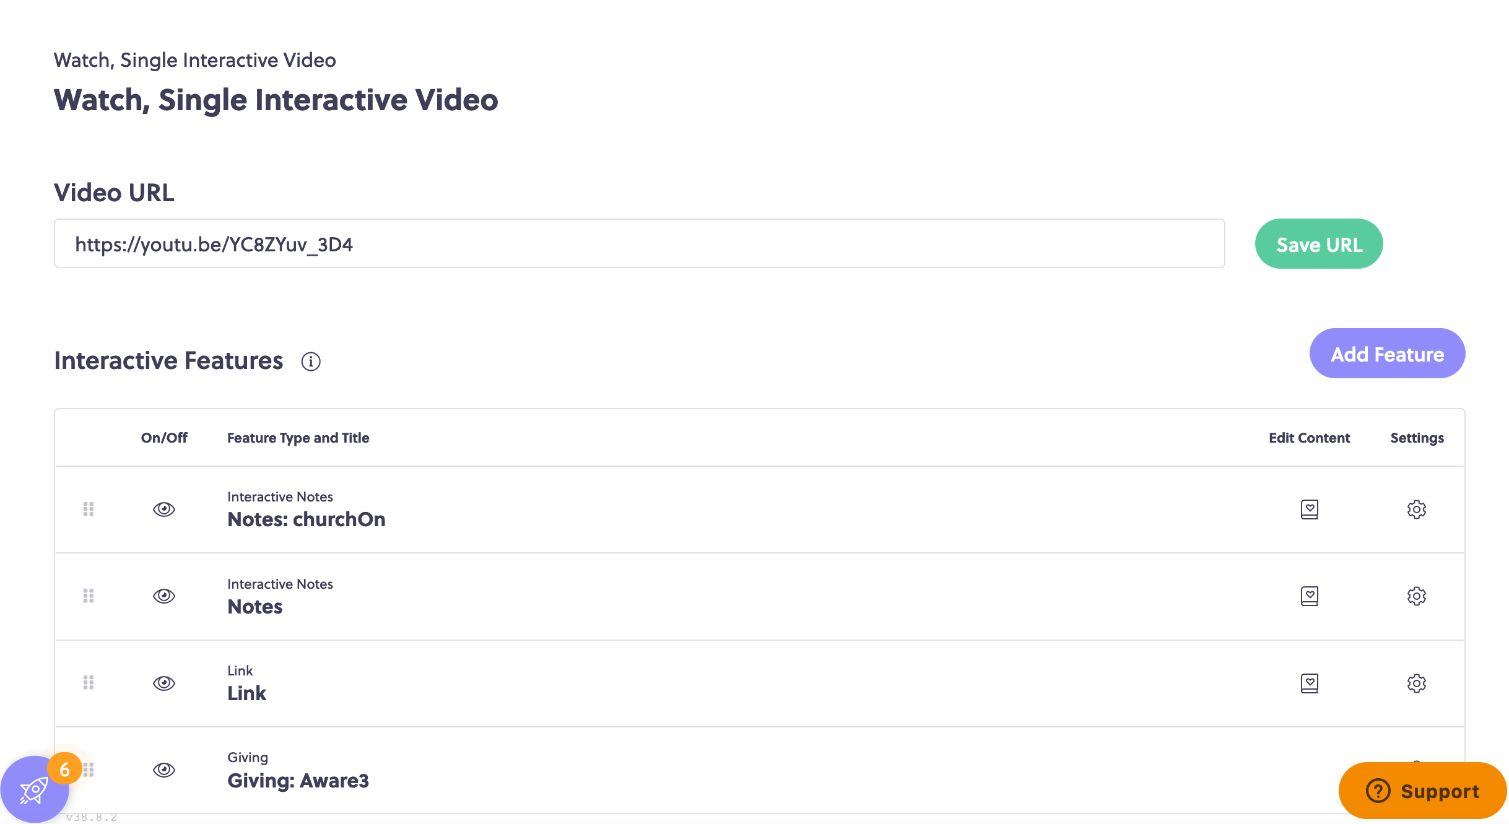Image resolution: width=1509 pixels, height=824 pixels.
Task: Click the Add Feature button
Action: click(x=1387, y=353)
